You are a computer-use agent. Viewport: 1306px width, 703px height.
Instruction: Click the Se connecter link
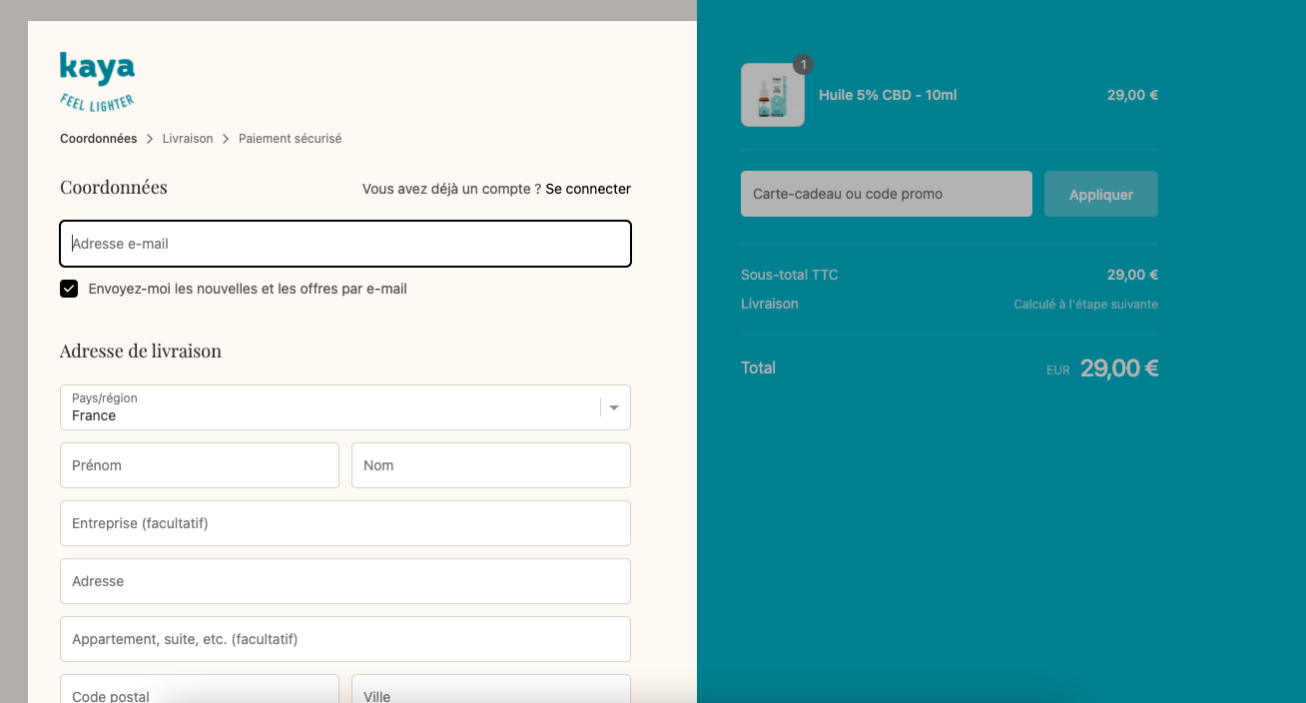coord(588,189)
